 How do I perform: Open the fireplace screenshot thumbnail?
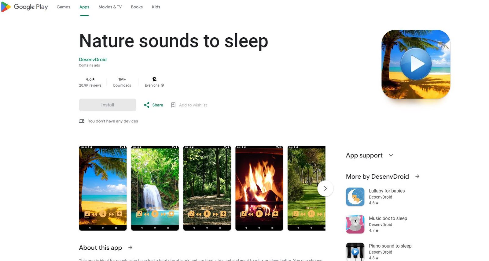click(x=259, y=188)
